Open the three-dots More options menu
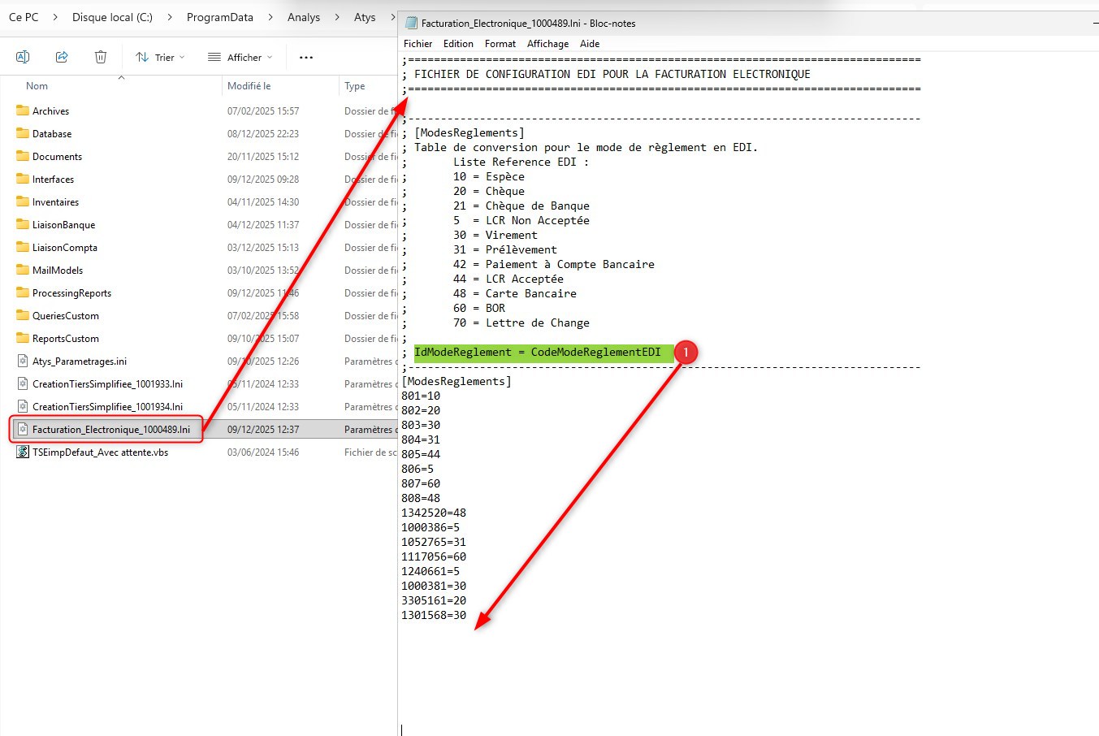This screenshot has height=736, width=1099. click(306, 57)
